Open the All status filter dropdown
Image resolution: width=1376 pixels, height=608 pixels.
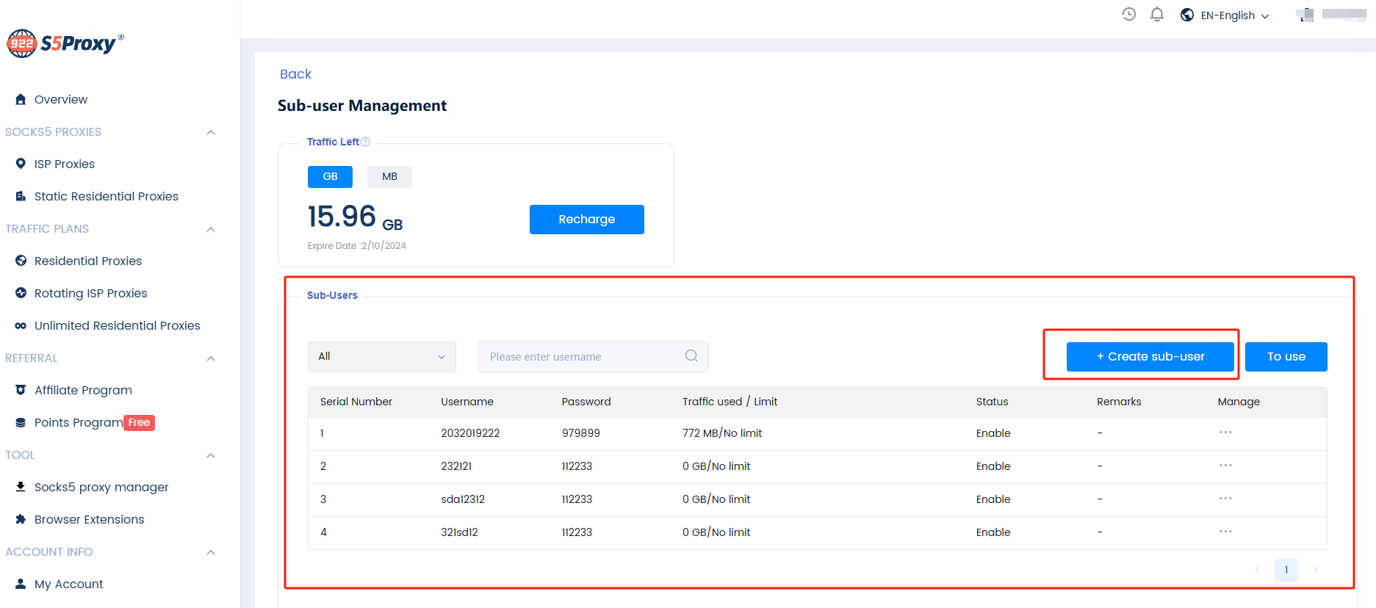pos(382,357)
